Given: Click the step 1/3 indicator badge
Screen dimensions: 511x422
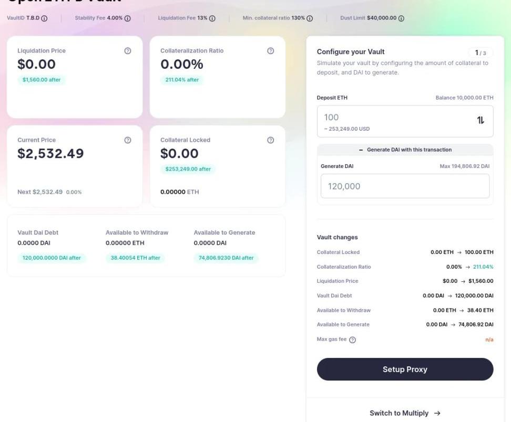Looking at the screenshot, I should pyautogui.click(x=481, y=52).
